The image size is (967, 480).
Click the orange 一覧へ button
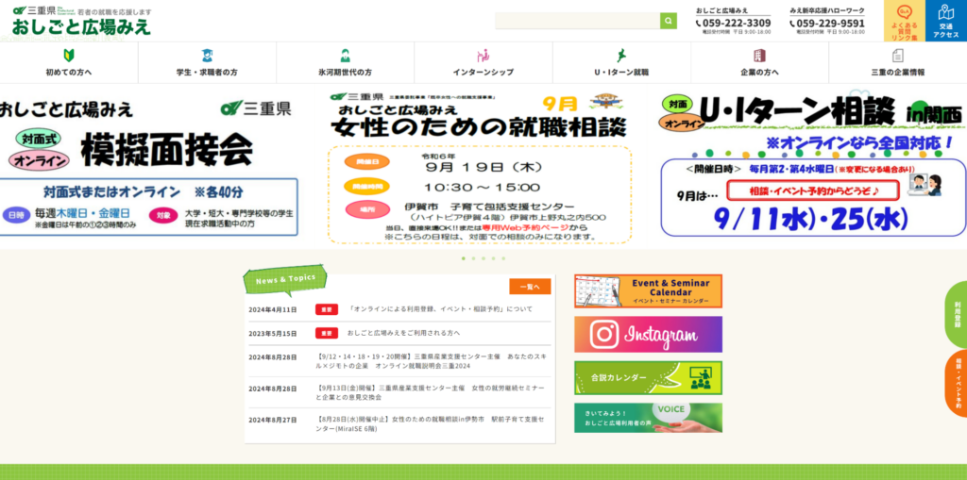point(530,287)
